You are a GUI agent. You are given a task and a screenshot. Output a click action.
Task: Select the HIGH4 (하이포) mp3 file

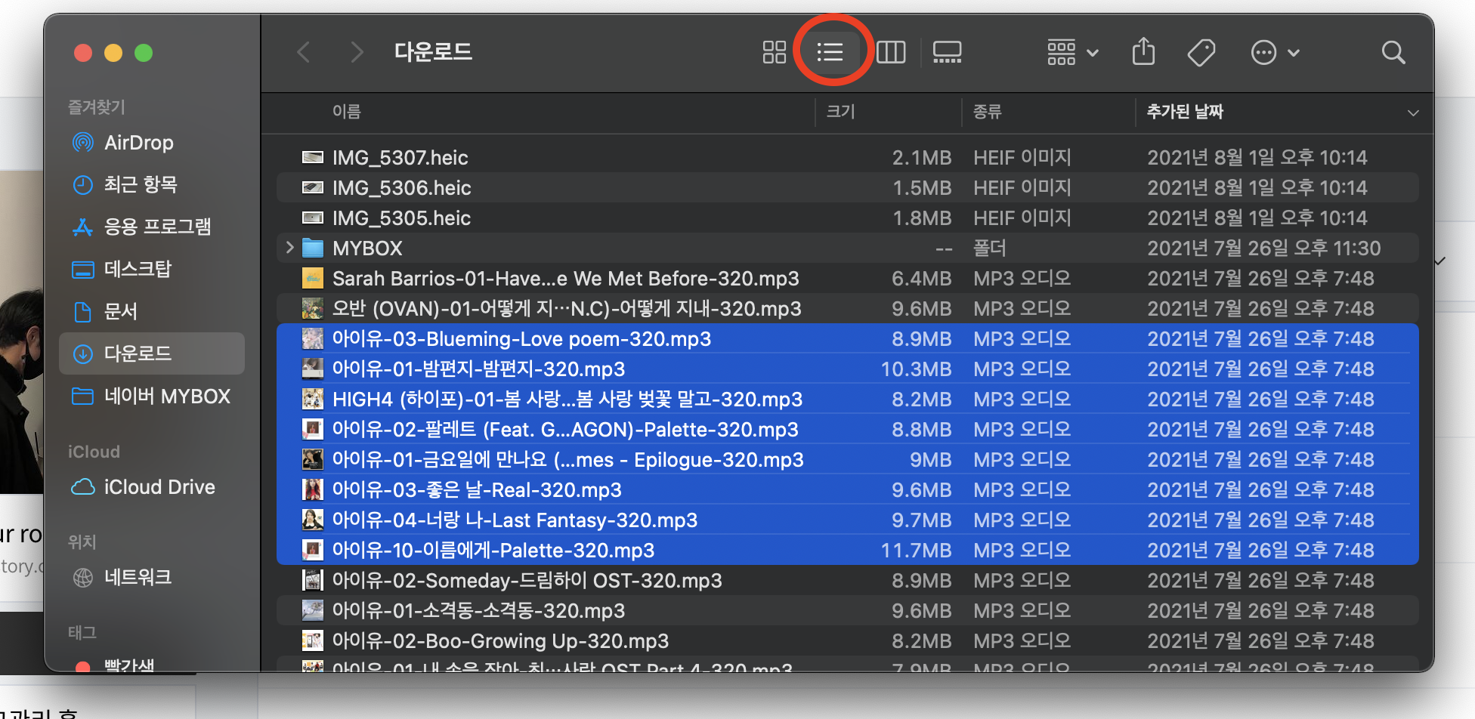(847, 399)
